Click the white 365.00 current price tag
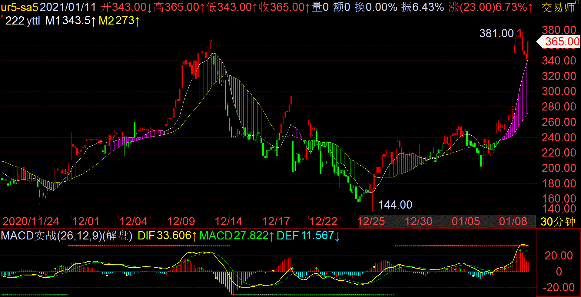Screen dimensions: 581x297 coord(558,41)
